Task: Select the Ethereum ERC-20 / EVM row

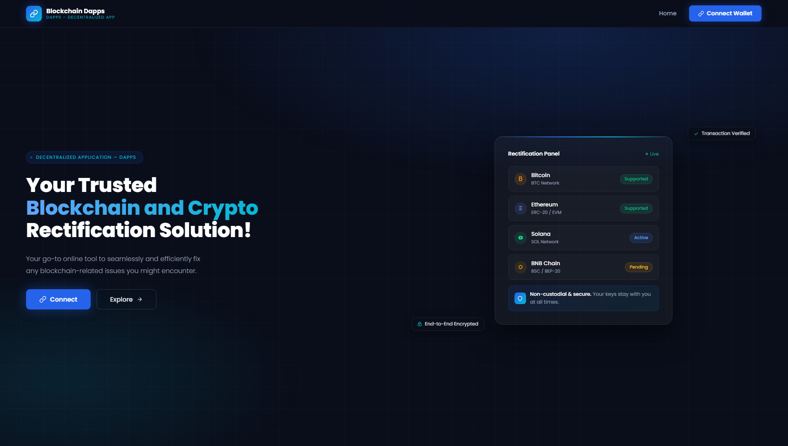Action: [583, 209]
